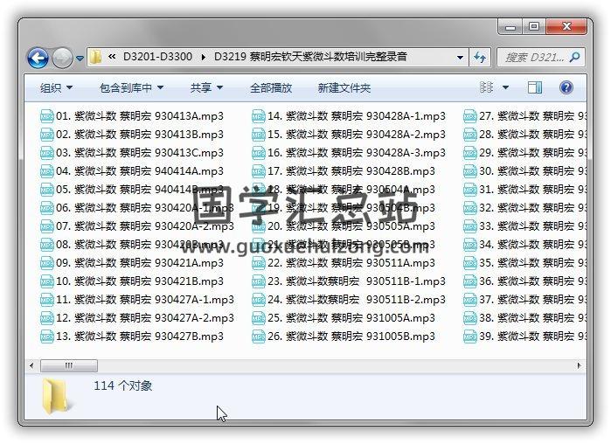Select MP3 icon of 03. 930413C.mp3
The width and height of the screenshot is (611, 444).
click(x=46, y=153)
